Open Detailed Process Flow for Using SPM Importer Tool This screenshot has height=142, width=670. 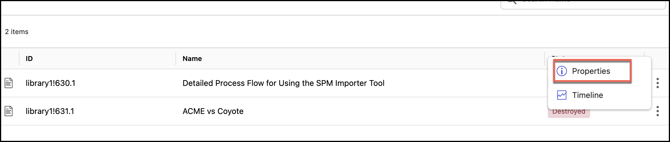click(x=283, y=83)
